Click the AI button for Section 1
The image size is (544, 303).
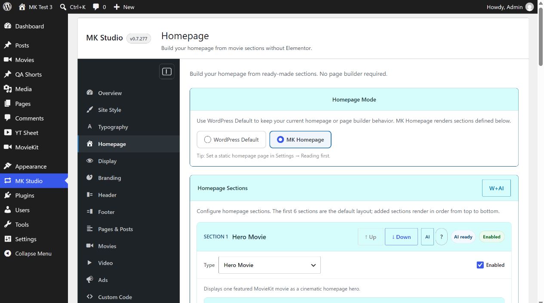point(427,237)
